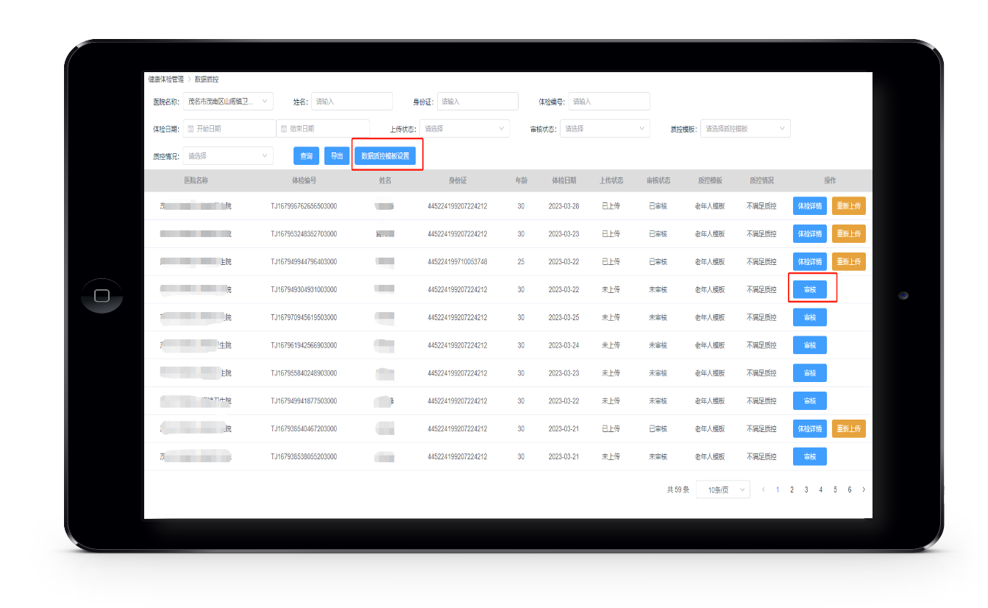988x608 pixels.
Task: Expand the 质控模板 selector
Action: (744, 129)
